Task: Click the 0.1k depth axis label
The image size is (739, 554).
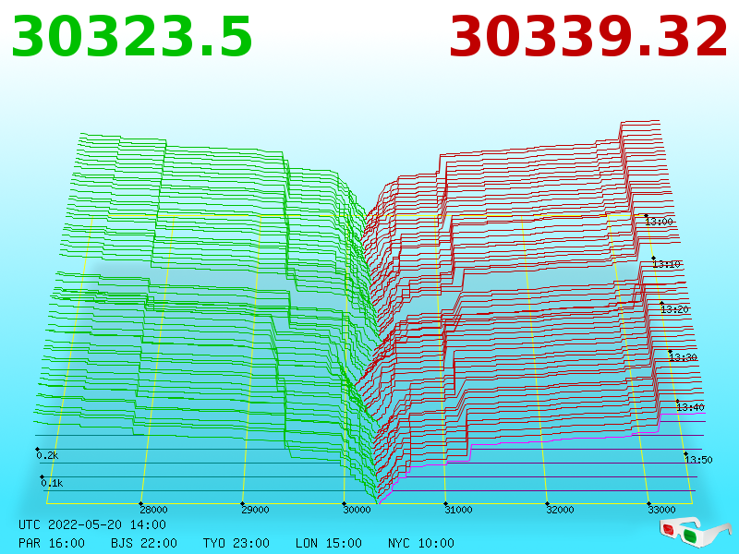Action: [x=52, y=483]
